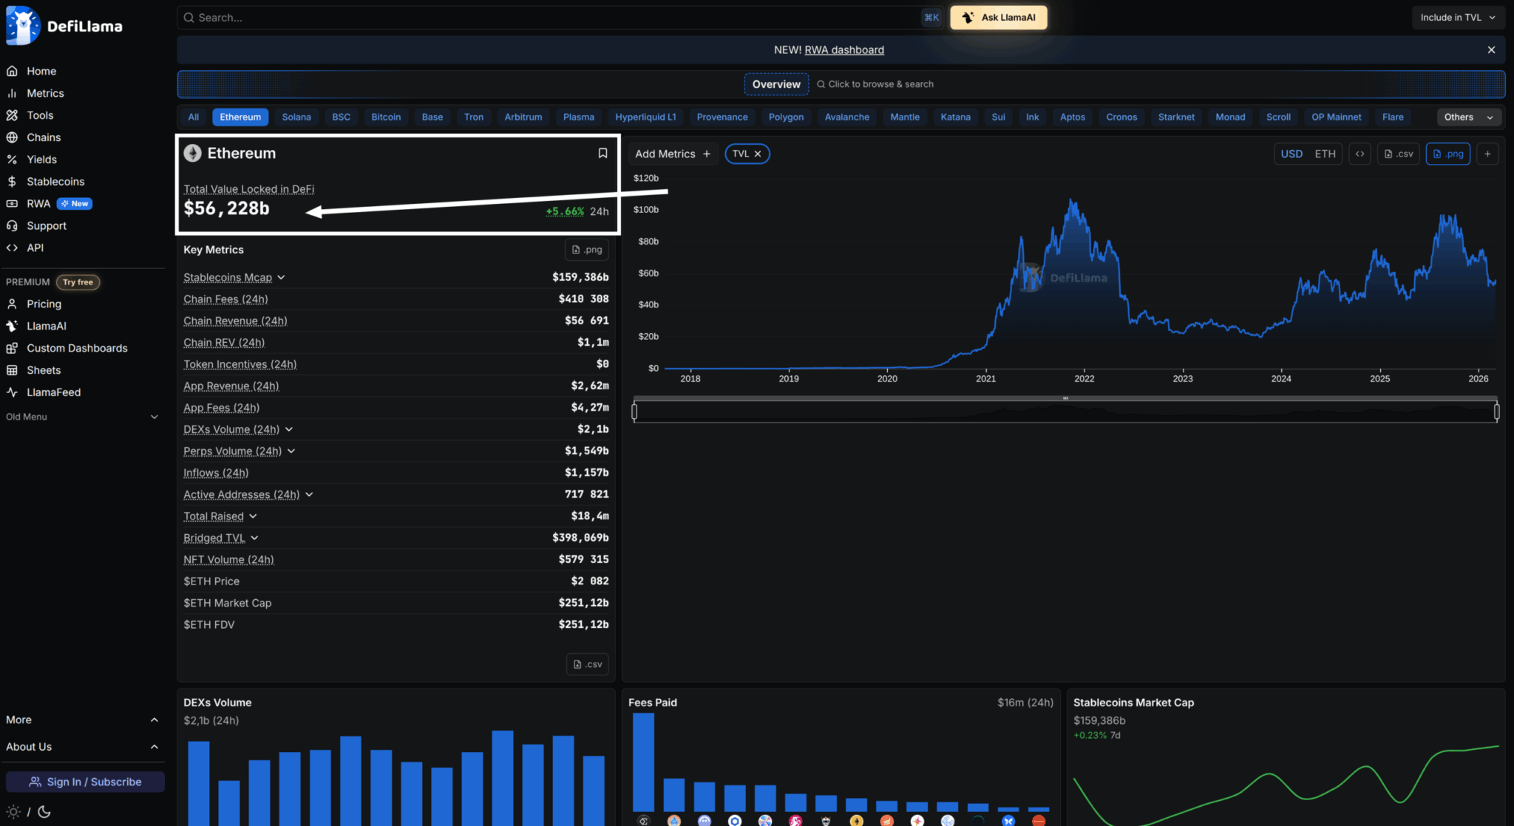Click the embed chart code icon
The image size is (1514, 826).
1359,154
